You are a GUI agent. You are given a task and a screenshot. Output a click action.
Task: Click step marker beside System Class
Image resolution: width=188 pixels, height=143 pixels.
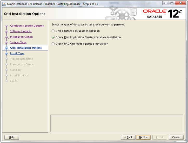6,43
